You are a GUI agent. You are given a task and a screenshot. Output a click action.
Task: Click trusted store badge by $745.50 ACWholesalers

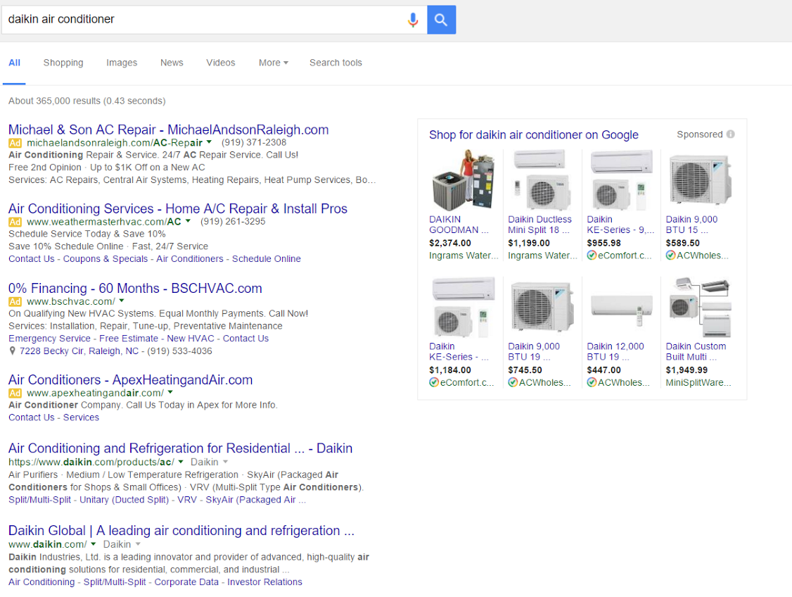[x=513, y=383]
